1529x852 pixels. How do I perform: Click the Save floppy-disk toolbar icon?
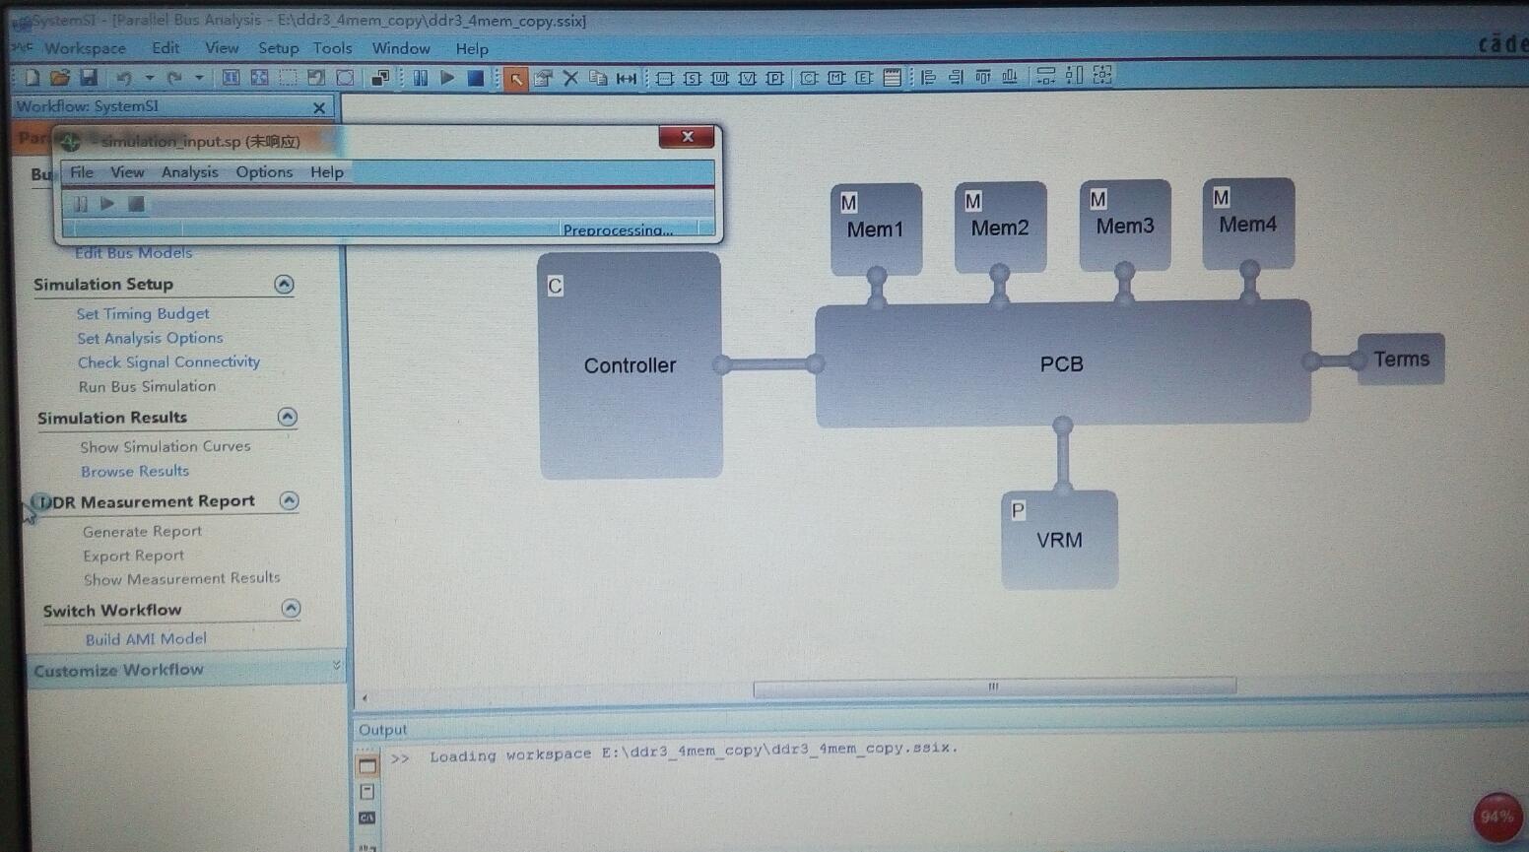click(89, 77)
